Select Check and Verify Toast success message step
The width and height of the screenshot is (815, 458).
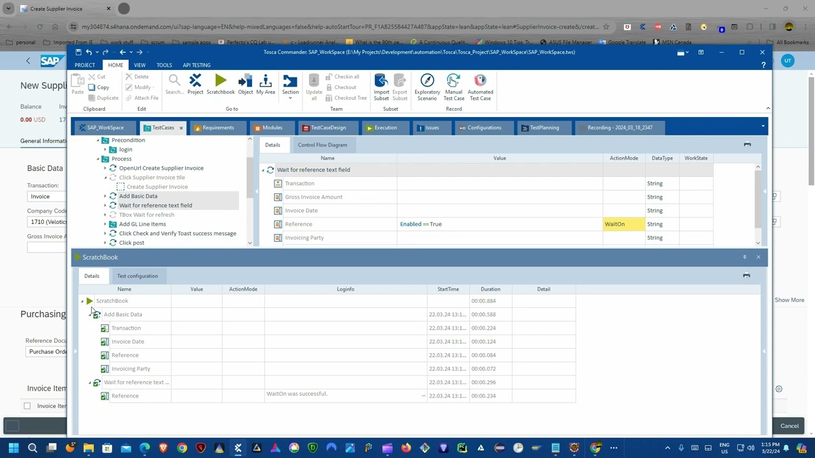tap(178, 233)
